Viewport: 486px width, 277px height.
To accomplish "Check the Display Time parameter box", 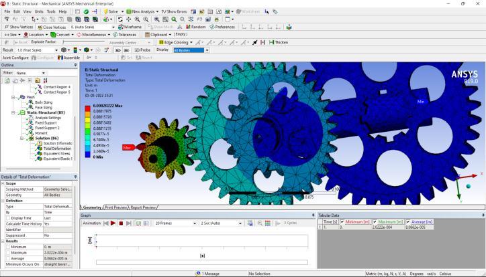I will point(8,218).
